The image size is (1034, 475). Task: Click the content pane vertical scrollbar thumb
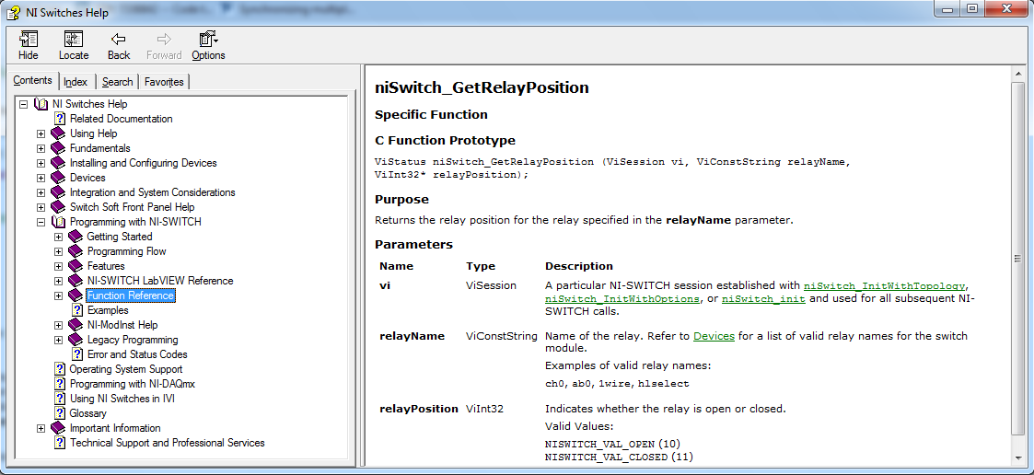pyautogui.click(x=1017, y=258)
